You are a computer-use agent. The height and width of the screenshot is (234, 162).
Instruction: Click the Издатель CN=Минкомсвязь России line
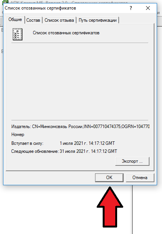(x=80, y=127)
